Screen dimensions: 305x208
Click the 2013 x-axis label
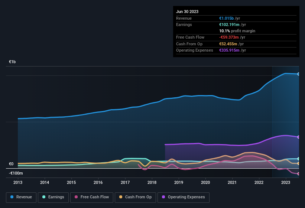18,182
